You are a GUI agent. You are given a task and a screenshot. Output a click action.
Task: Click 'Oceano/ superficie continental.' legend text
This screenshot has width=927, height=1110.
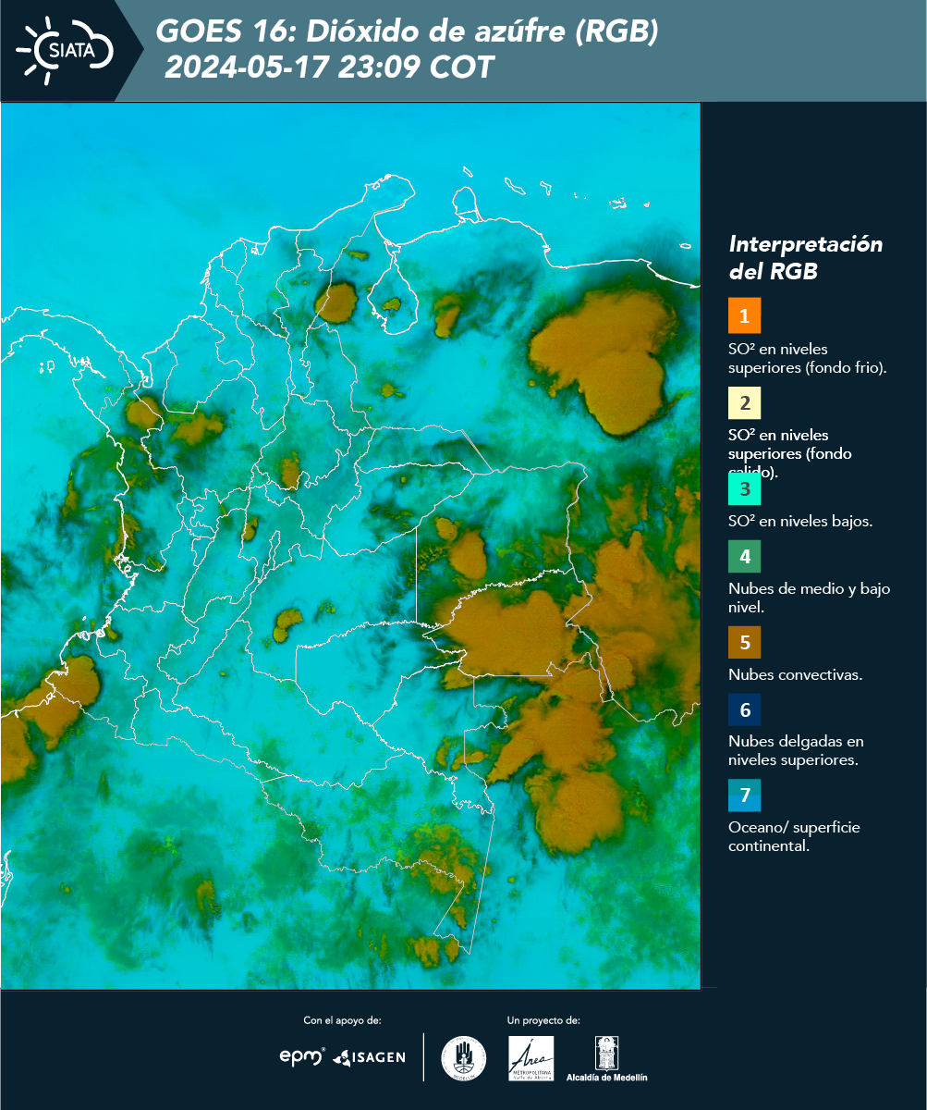794,836
